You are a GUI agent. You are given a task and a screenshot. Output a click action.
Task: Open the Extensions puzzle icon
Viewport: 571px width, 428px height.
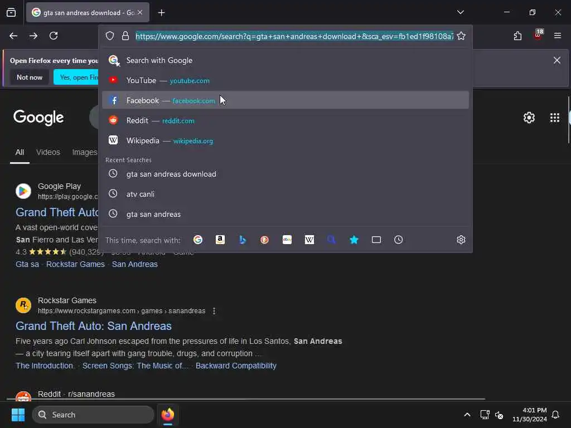tap(517, 36)
